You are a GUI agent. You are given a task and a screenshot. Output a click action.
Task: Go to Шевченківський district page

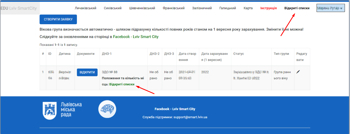click(x=142, y=8)
